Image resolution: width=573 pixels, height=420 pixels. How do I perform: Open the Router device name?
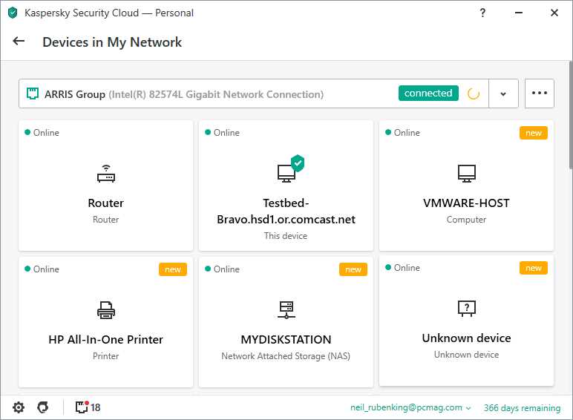coord(106,203)
